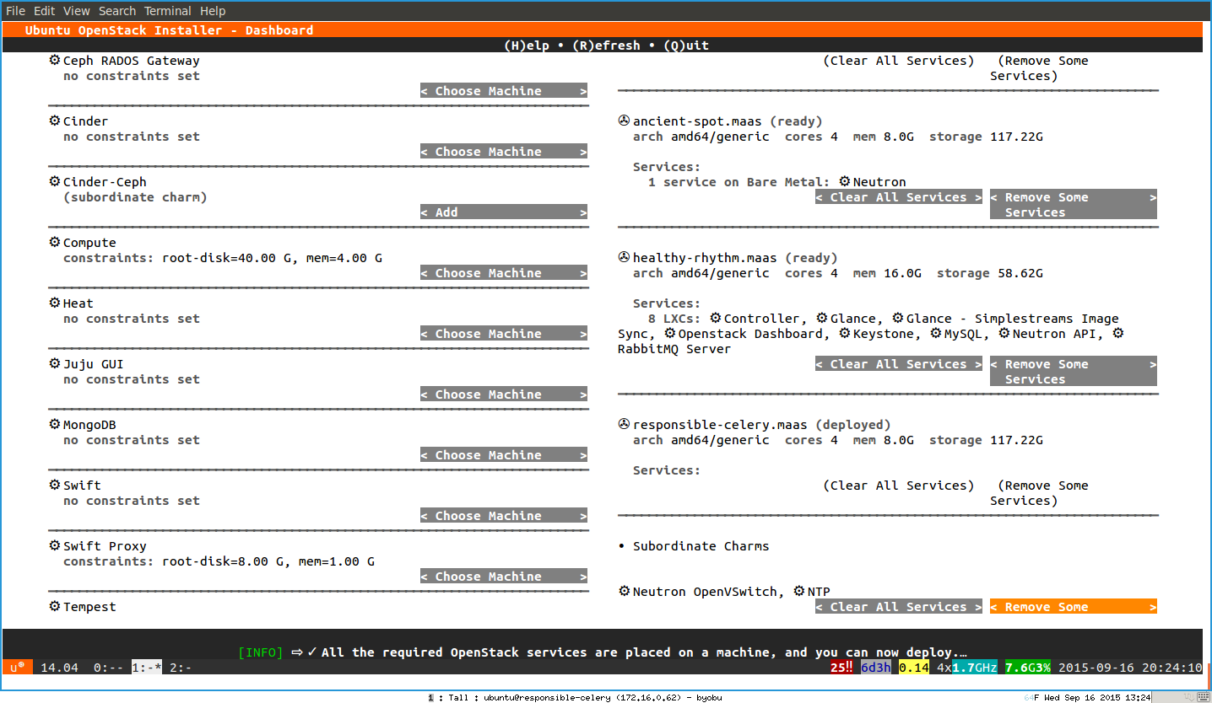Clear All Services under Subordinate Charms
Viewport: 1212px width, 703px height.
(x=899, y=607)
